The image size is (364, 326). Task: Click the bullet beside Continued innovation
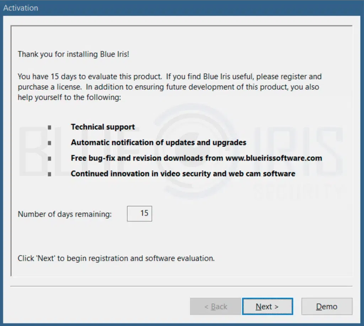pos(49,174)
